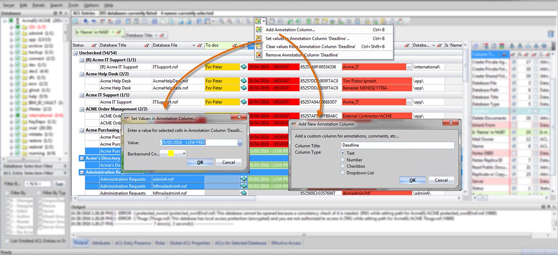Click OK in the Add New Annotation Column dialog

(413, 180)
